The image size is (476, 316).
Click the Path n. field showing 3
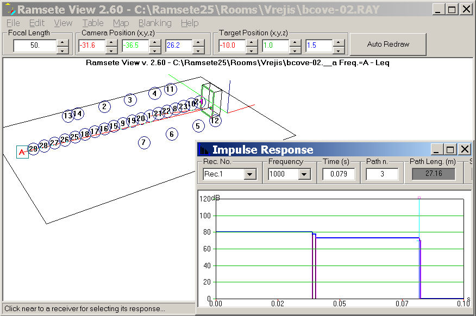tap(382, 174)
